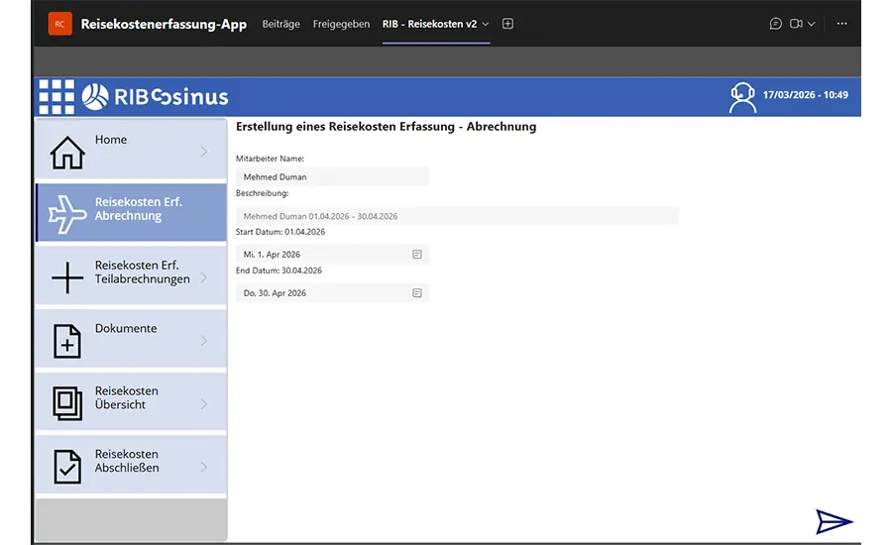Image resolution: width=892 pixels, height=545 pixels.
Task: Open Reisekosten Erf. Teilabrechnungen menu item
Action: (131, 275)
